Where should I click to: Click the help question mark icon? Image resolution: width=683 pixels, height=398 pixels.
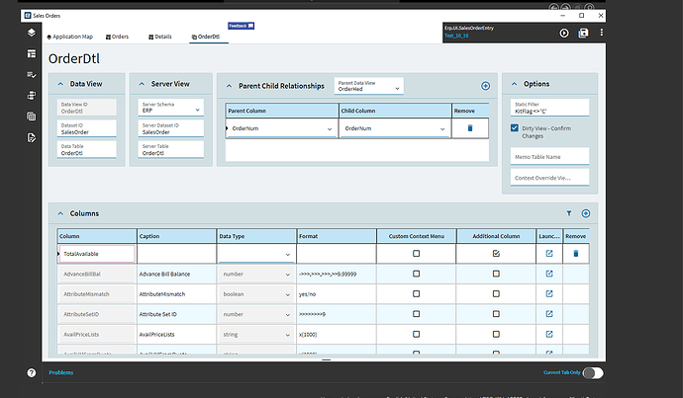(31, 372)
